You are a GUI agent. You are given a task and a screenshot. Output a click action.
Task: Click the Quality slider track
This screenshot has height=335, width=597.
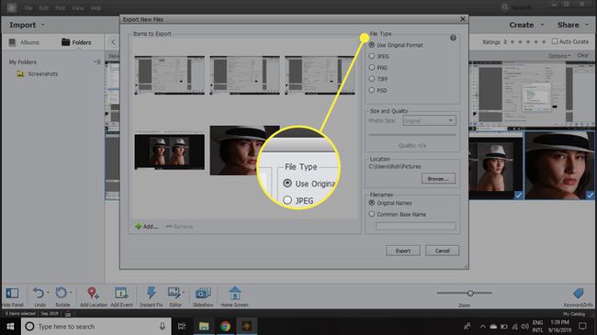[x=412, y=135]
